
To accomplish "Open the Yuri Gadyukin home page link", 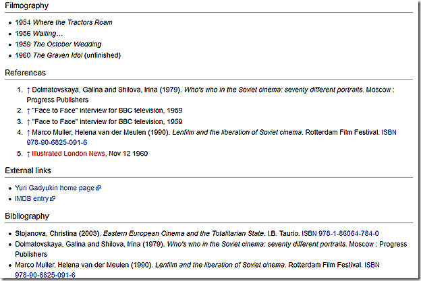I will coord(55,188).
